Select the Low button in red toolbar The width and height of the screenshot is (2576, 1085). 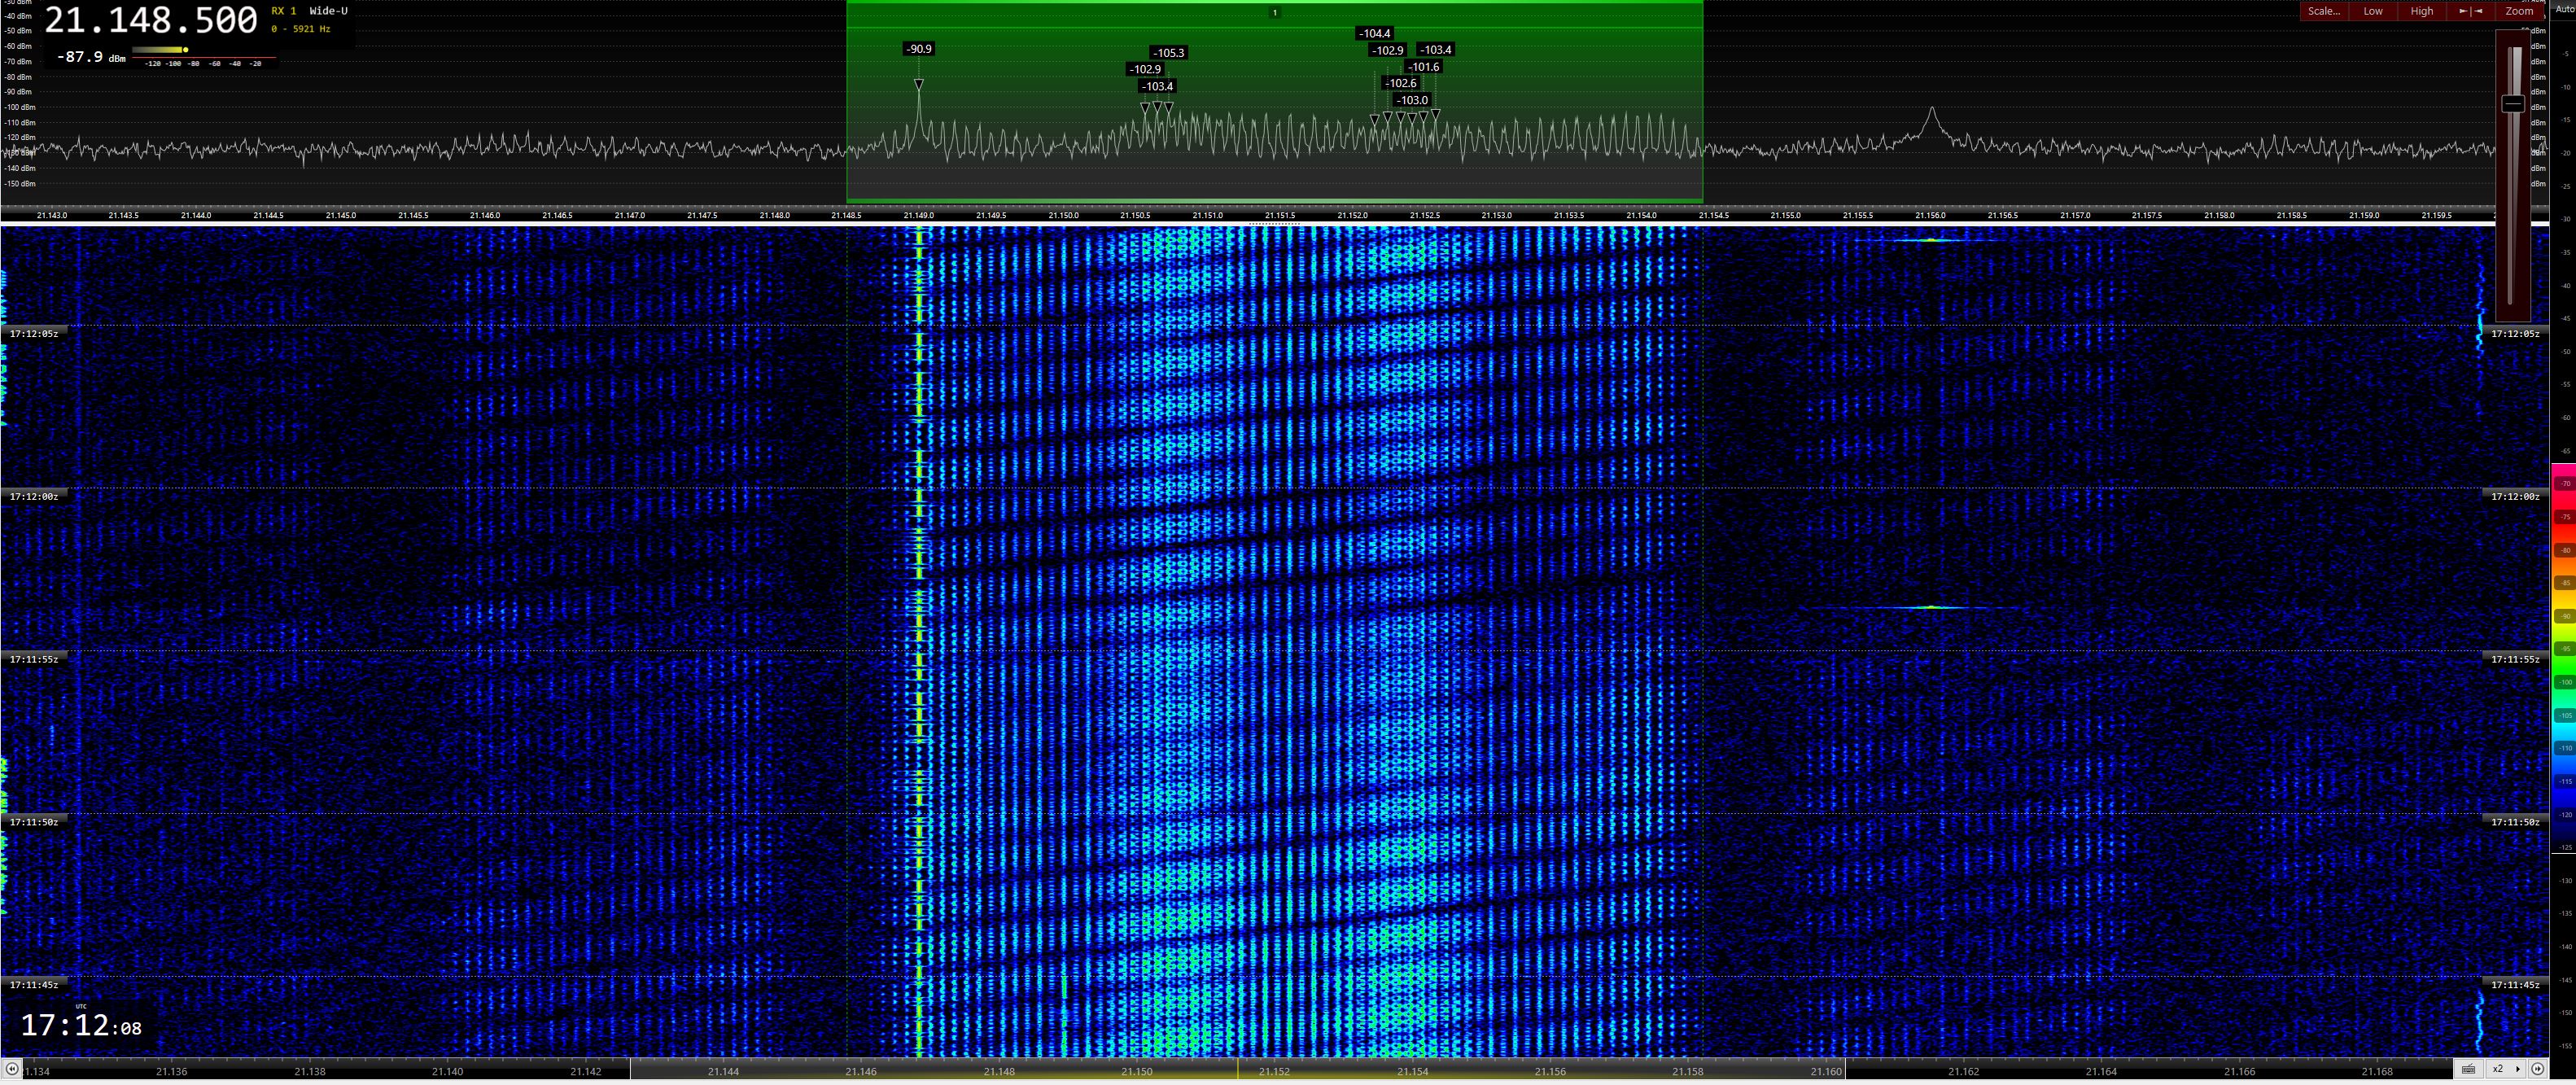[x=2373, y=11]
